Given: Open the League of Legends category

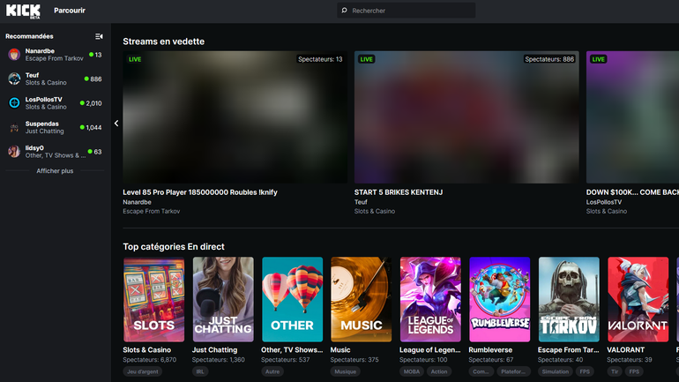Looking at the screenshot, I should pyautogui.click(x=430, y=299).
